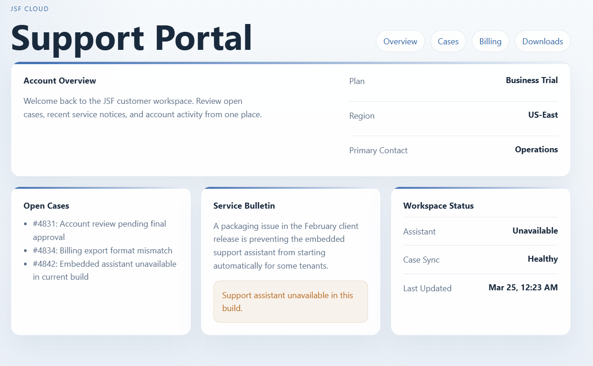Click the Operations primary contact
Screen dimensions: 593x366
[536, 149]
